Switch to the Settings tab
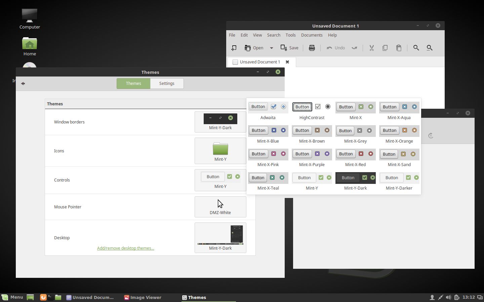 167,84
